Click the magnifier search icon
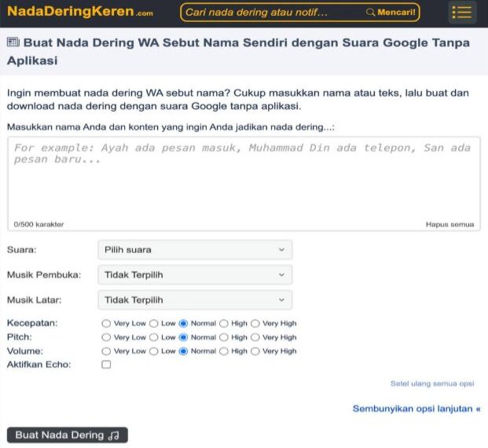This screenshot has width=488, height=448. coord(370,12)
